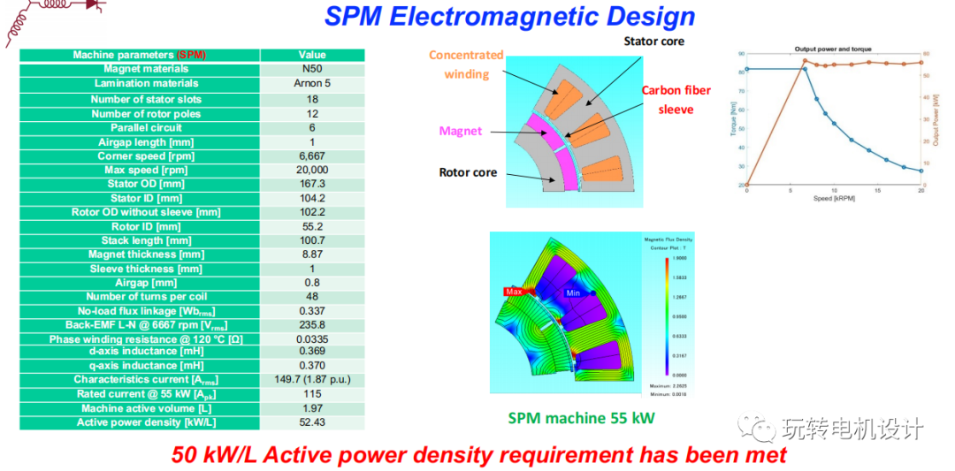Select the resistance value 0.0335
The width and height of the screenshot is (955, 471).
click(x=312, y=339)
